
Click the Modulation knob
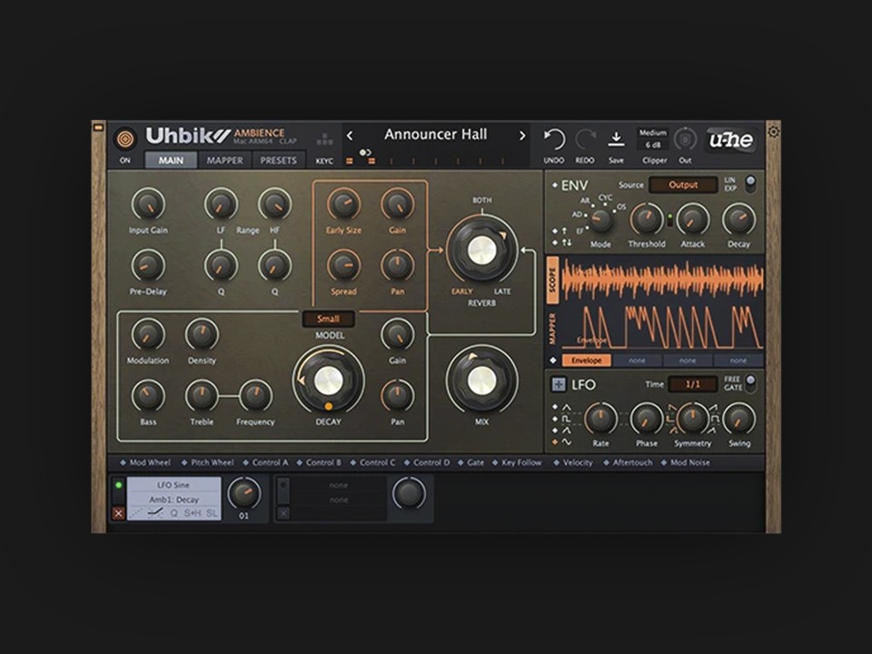tap(148, 335)
